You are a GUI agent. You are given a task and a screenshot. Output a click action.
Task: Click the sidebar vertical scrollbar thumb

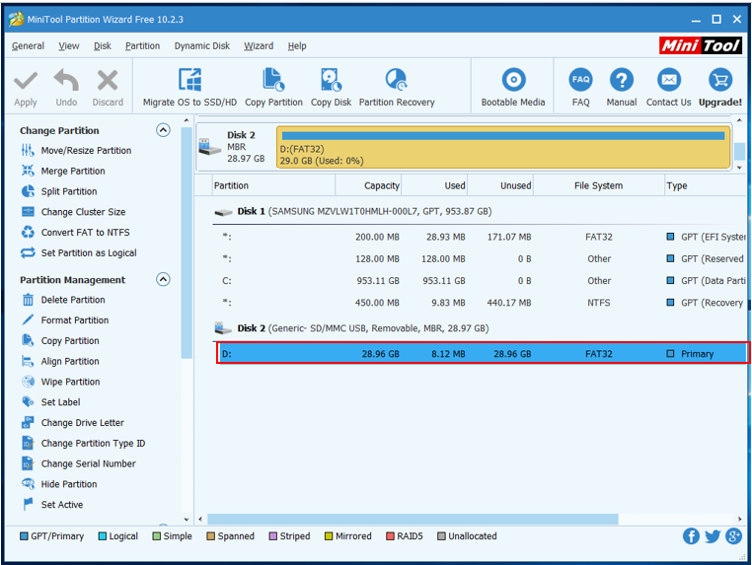tap(187, 243)
